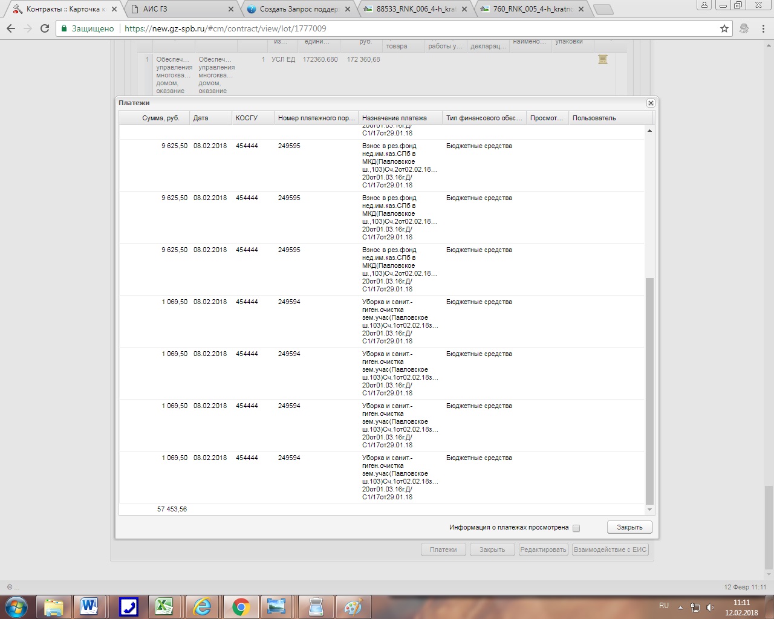Screen dimensions: 774x619
Task: Open Excel from taskbar
Action: coord(164,606)
